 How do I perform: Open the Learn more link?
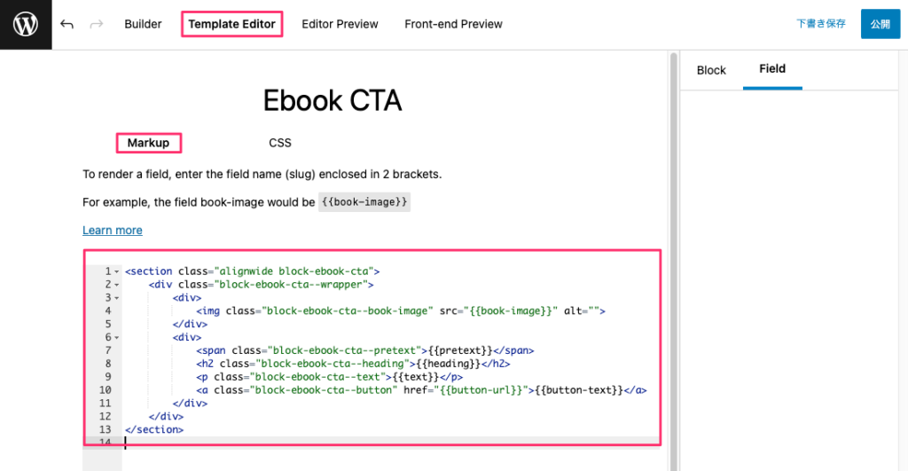[x=113, y=231]
